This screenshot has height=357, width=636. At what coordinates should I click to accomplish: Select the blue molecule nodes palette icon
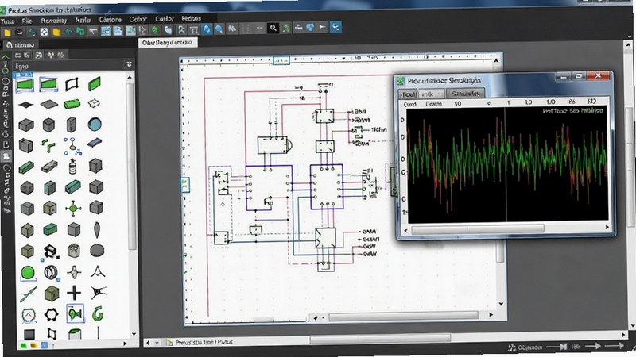click(x=73, y=147)
